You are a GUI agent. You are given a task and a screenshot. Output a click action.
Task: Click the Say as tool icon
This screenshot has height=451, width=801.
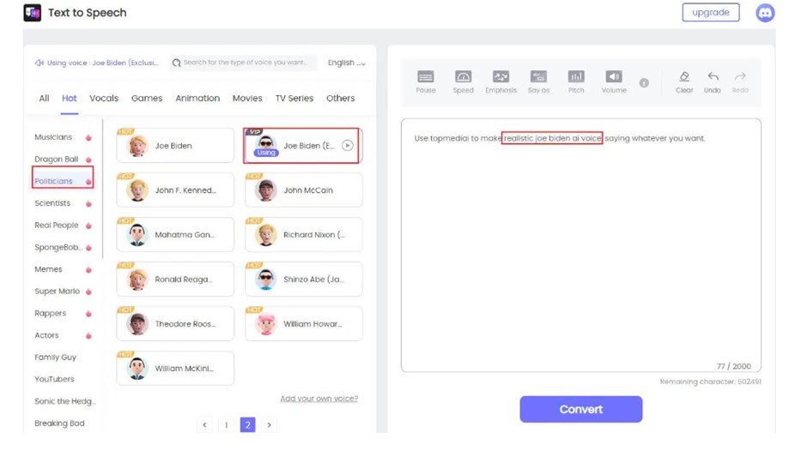[538, 77]
